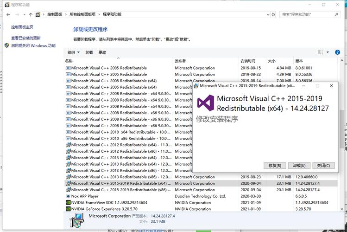Click the 12.0.40660.0 version cell
The height and width of the screenshot is (232, 347).
pyautogui.click(x=306, y=177)
